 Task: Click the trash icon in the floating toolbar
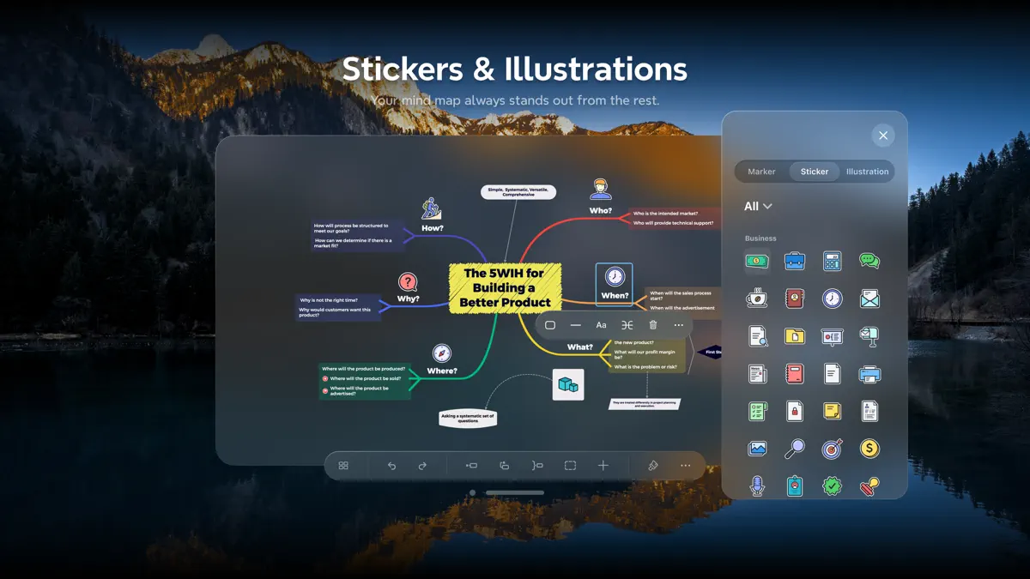(x=653, y=325)
